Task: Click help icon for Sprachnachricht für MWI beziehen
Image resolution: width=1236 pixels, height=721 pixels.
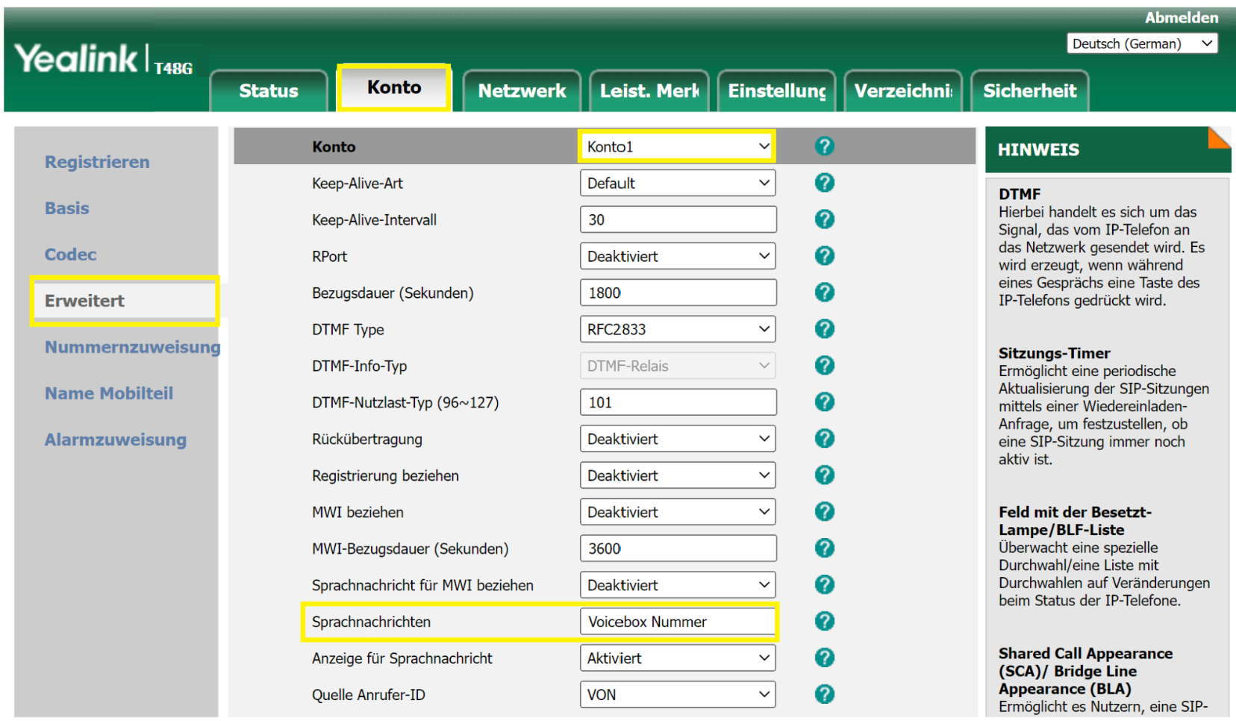Action: point(824,585)
